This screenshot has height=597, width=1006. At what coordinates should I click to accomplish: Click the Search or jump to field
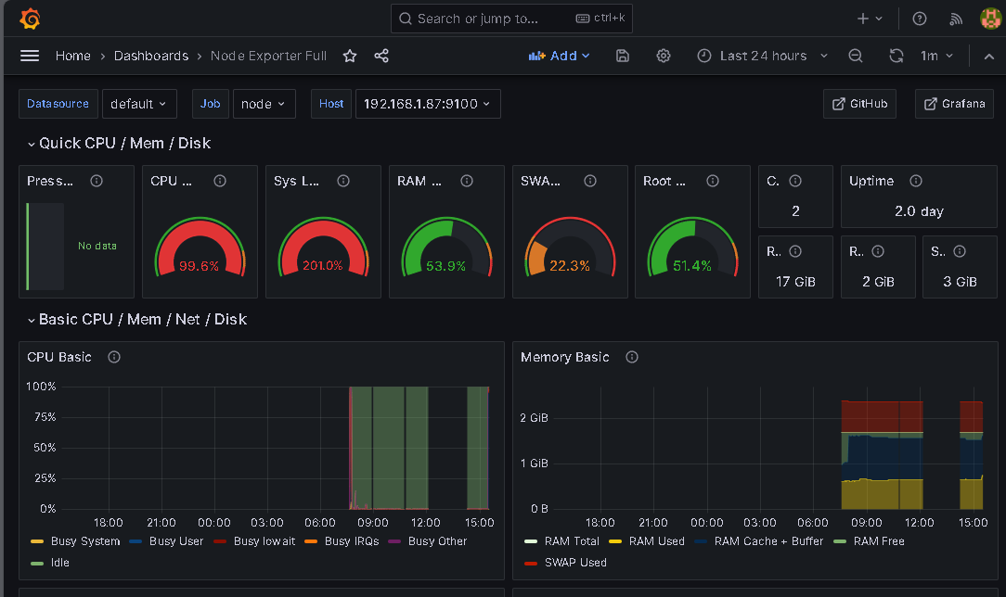pyautogui.click(x=511, y=19)
